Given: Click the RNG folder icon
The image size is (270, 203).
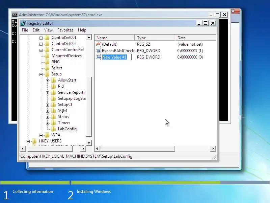Looking at the screenshot, I should click(x=47, y=62).
